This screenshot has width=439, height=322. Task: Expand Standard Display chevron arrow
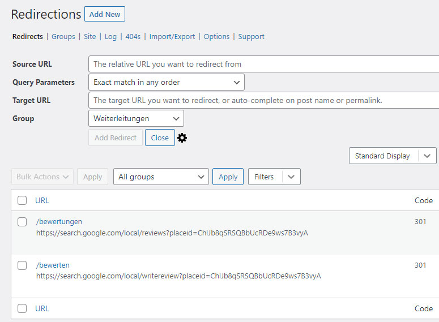[427, 156]
